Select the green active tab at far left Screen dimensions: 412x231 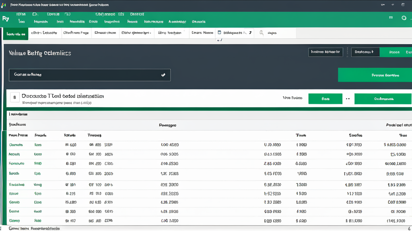(x=16, y=34)
